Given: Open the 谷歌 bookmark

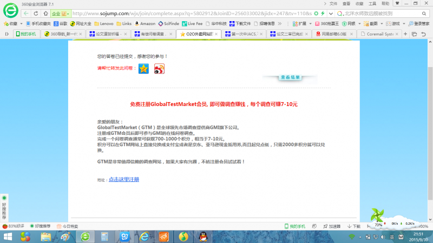Looking at the screenshot, I should (61, 24).
